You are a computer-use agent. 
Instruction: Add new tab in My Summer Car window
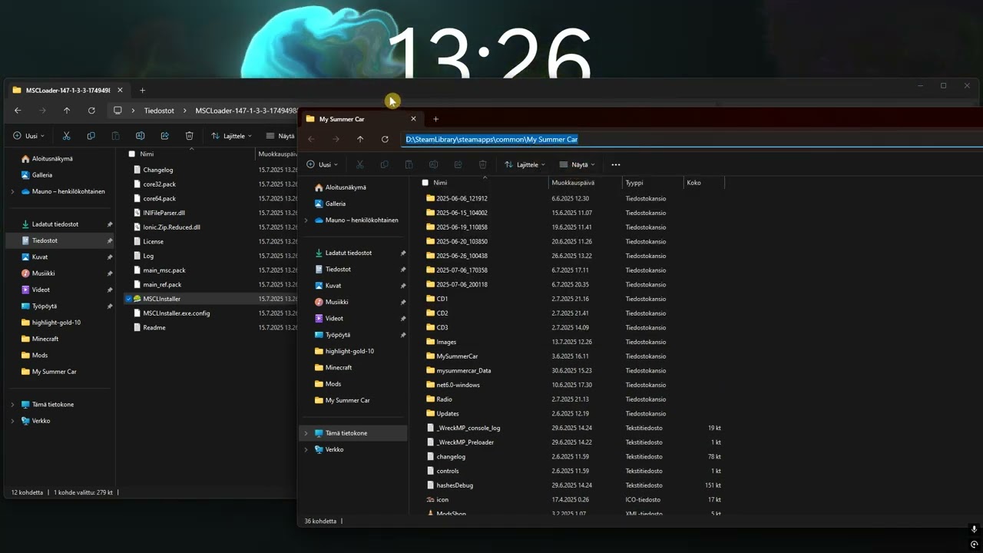pyautogui.click(x=435, y=119)
